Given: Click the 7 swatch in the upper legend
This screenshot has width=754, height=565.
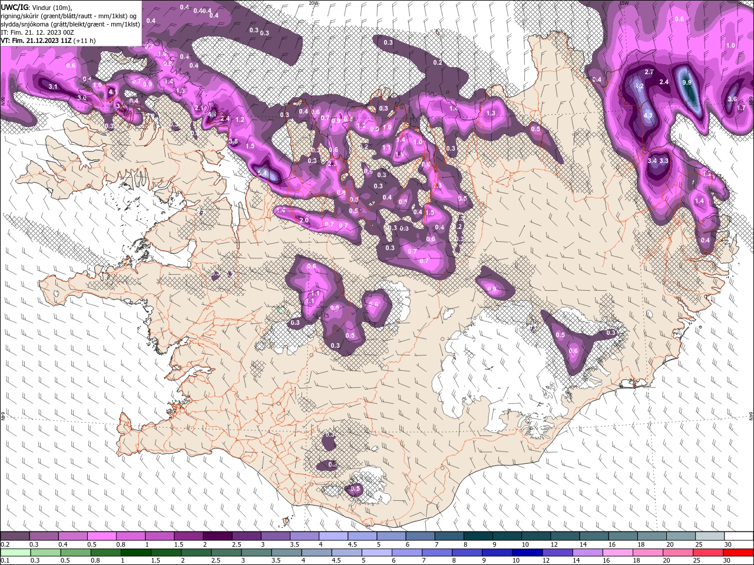Looking at the screenshot, I should coord(449,536).
